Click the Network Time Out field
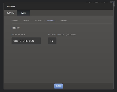The width and height of the screenshot is (117, 92). click(x=52, y=41)
